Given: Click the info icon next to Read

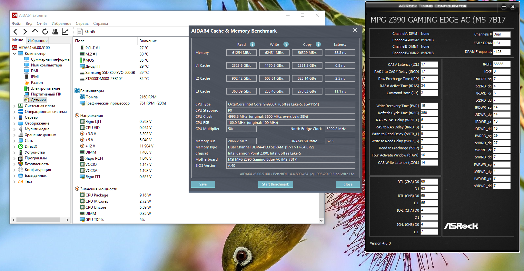Looking at the screenshot, I should click(x=252, y=44).
